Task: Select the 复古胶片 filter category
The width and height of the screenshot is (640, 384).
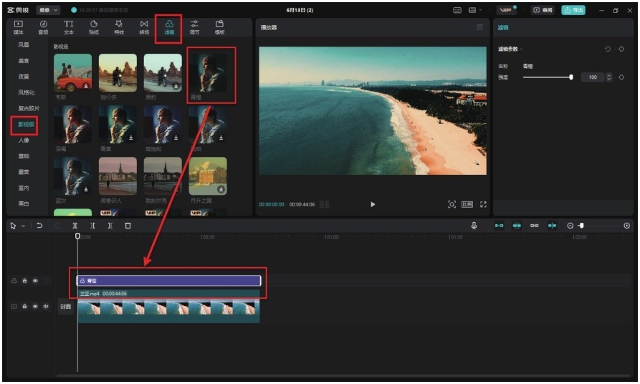Action: click(x=29, y=109)
